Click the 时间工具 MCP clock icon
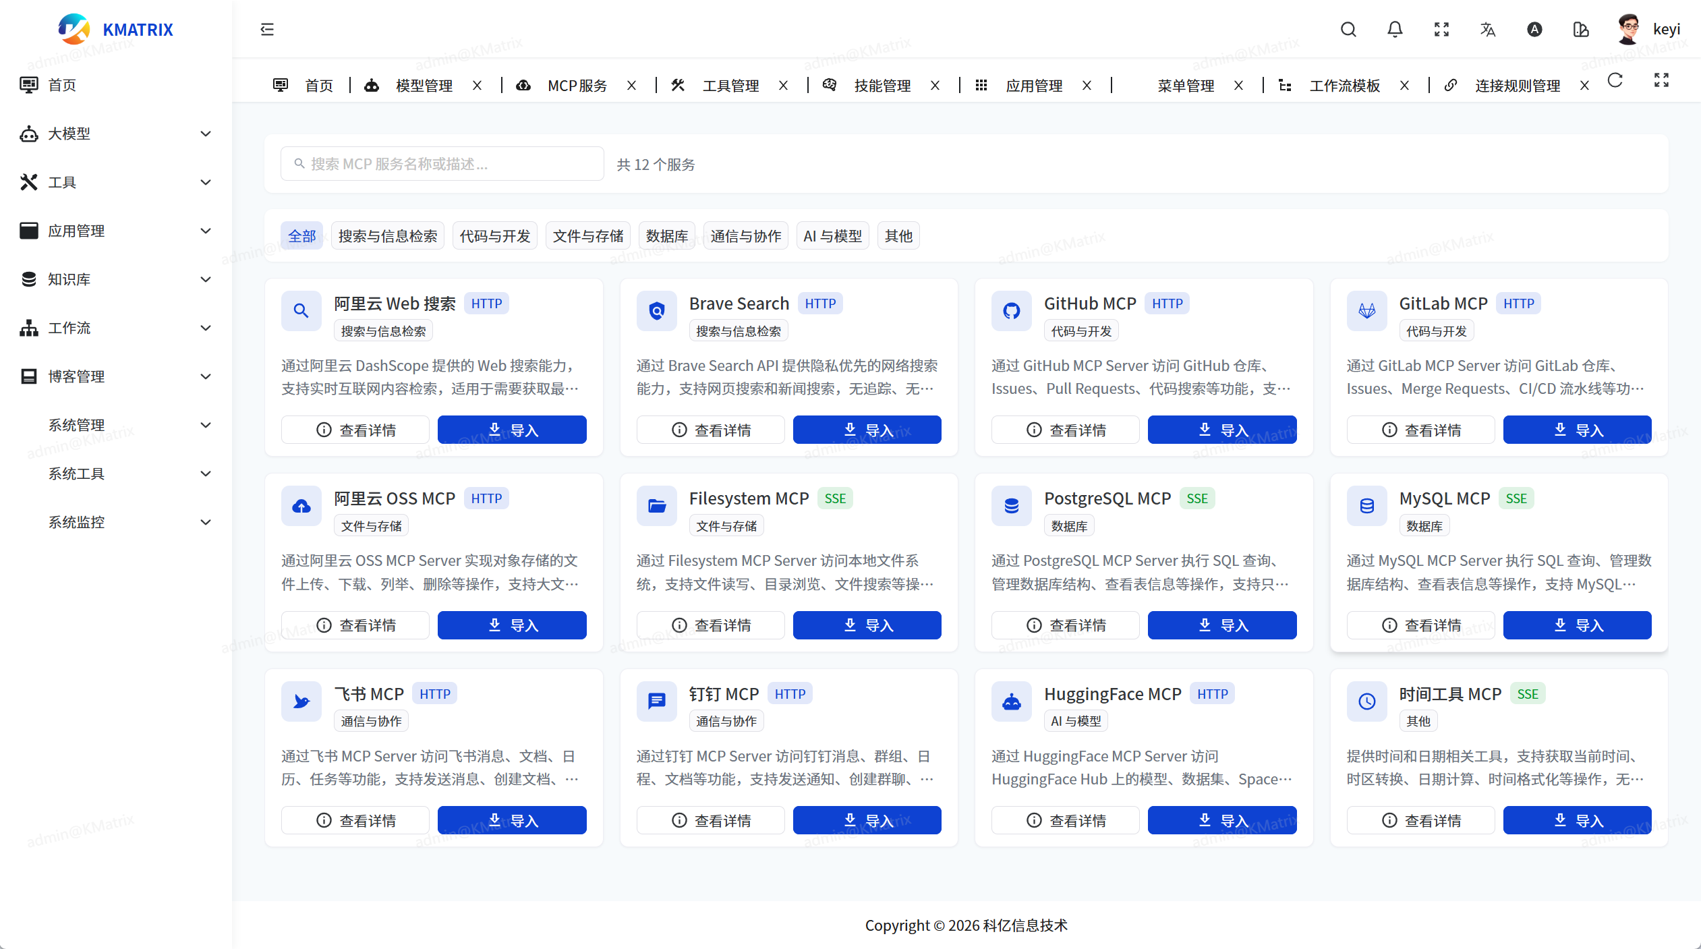This screenshot has width=1701, height=949. (x=1367, y=701)
